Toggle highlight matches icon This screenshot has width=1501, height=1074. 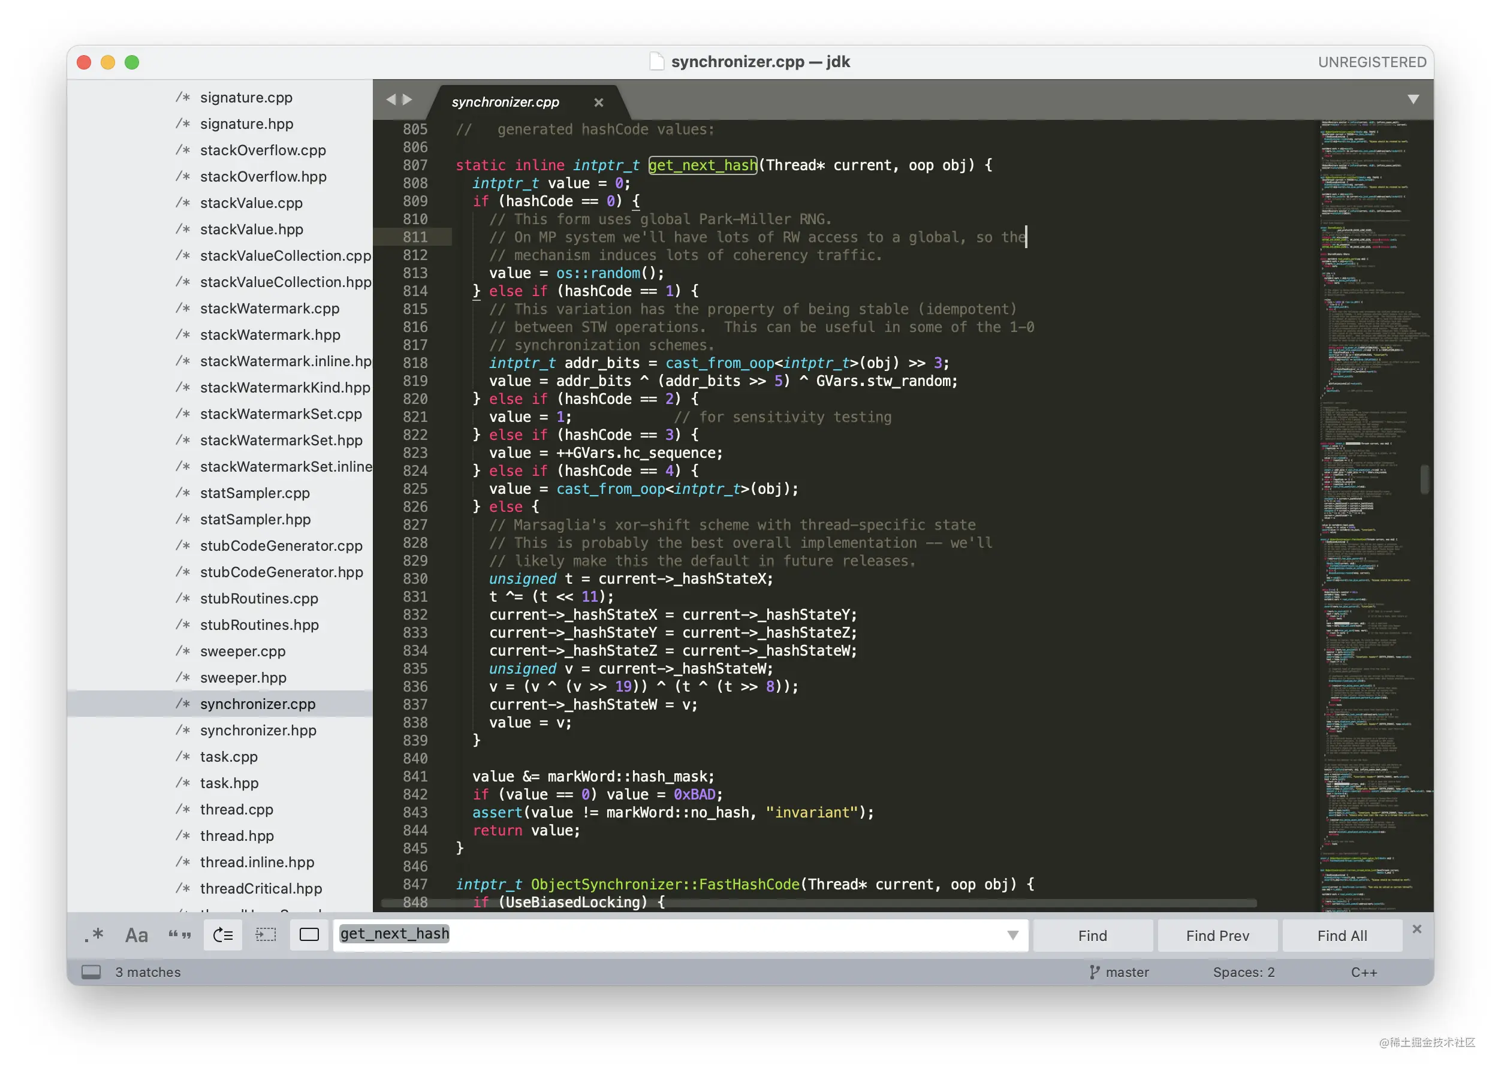point(309,934)
